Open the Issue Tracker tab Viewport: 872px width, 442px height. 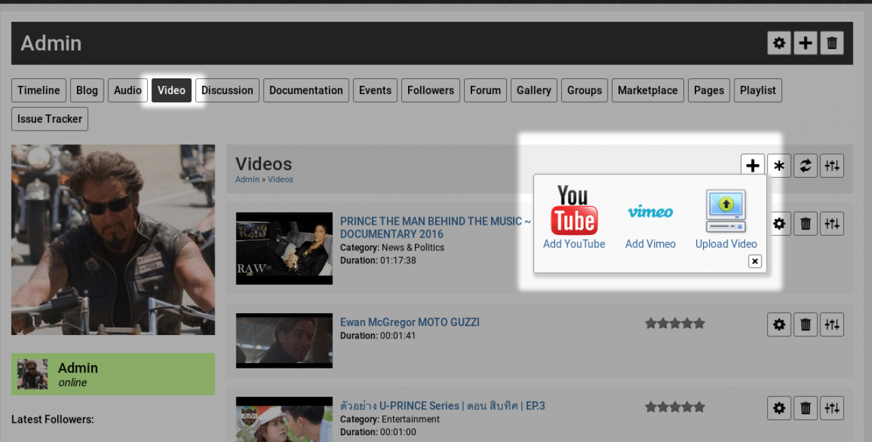(x=50, y=119)
